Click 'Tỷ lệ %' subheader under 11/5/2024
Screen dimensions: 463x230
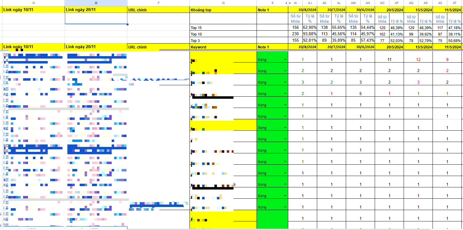[454, 21]
